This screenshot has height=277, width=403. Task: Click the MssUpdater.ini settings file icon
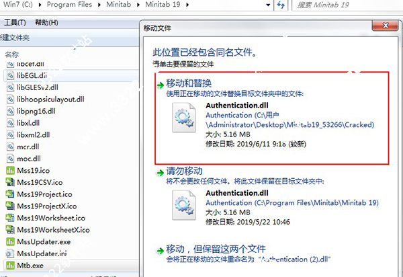coord(10,253)
